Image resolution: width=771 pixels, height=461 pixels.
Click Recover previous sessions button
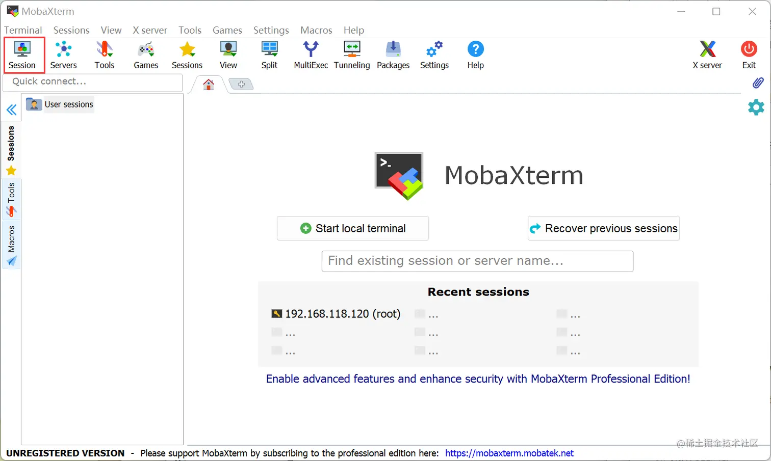604,228
